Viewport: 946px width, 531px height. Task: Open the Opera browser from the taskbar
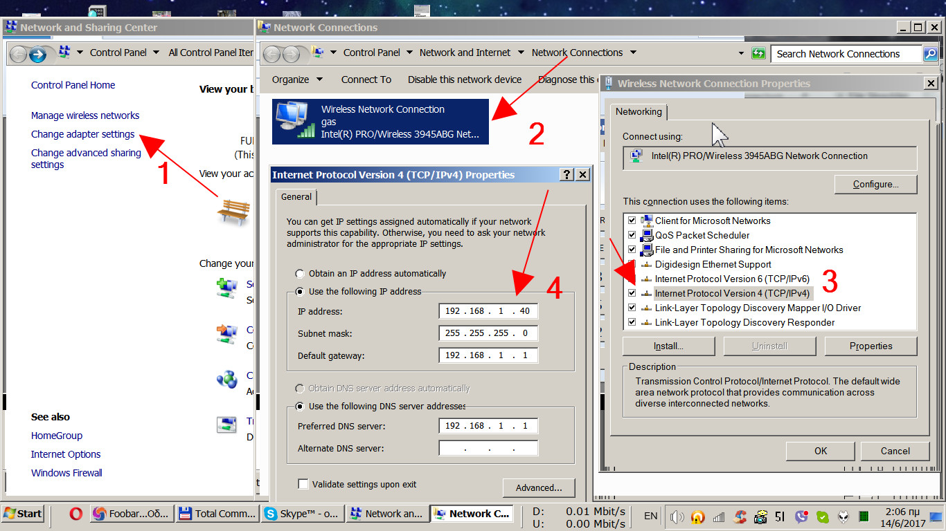(76, 514)
